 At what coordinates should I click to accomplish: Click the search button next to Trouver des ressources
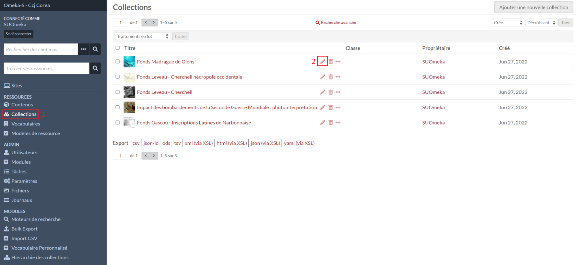coord(95,68)
